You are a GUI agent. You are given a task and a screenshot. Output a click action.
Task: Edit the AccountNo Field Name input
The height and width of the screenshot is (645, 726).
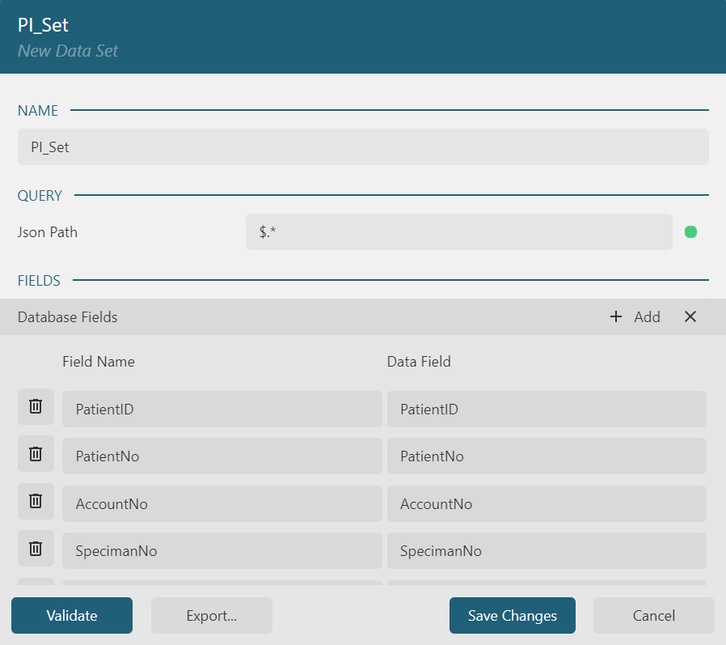click(222, 503)
